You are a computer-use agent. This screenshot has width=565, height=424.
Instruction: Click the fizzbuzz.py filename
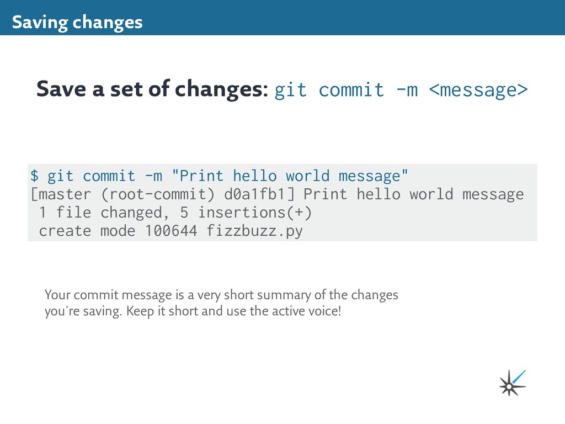coord(254,231)
